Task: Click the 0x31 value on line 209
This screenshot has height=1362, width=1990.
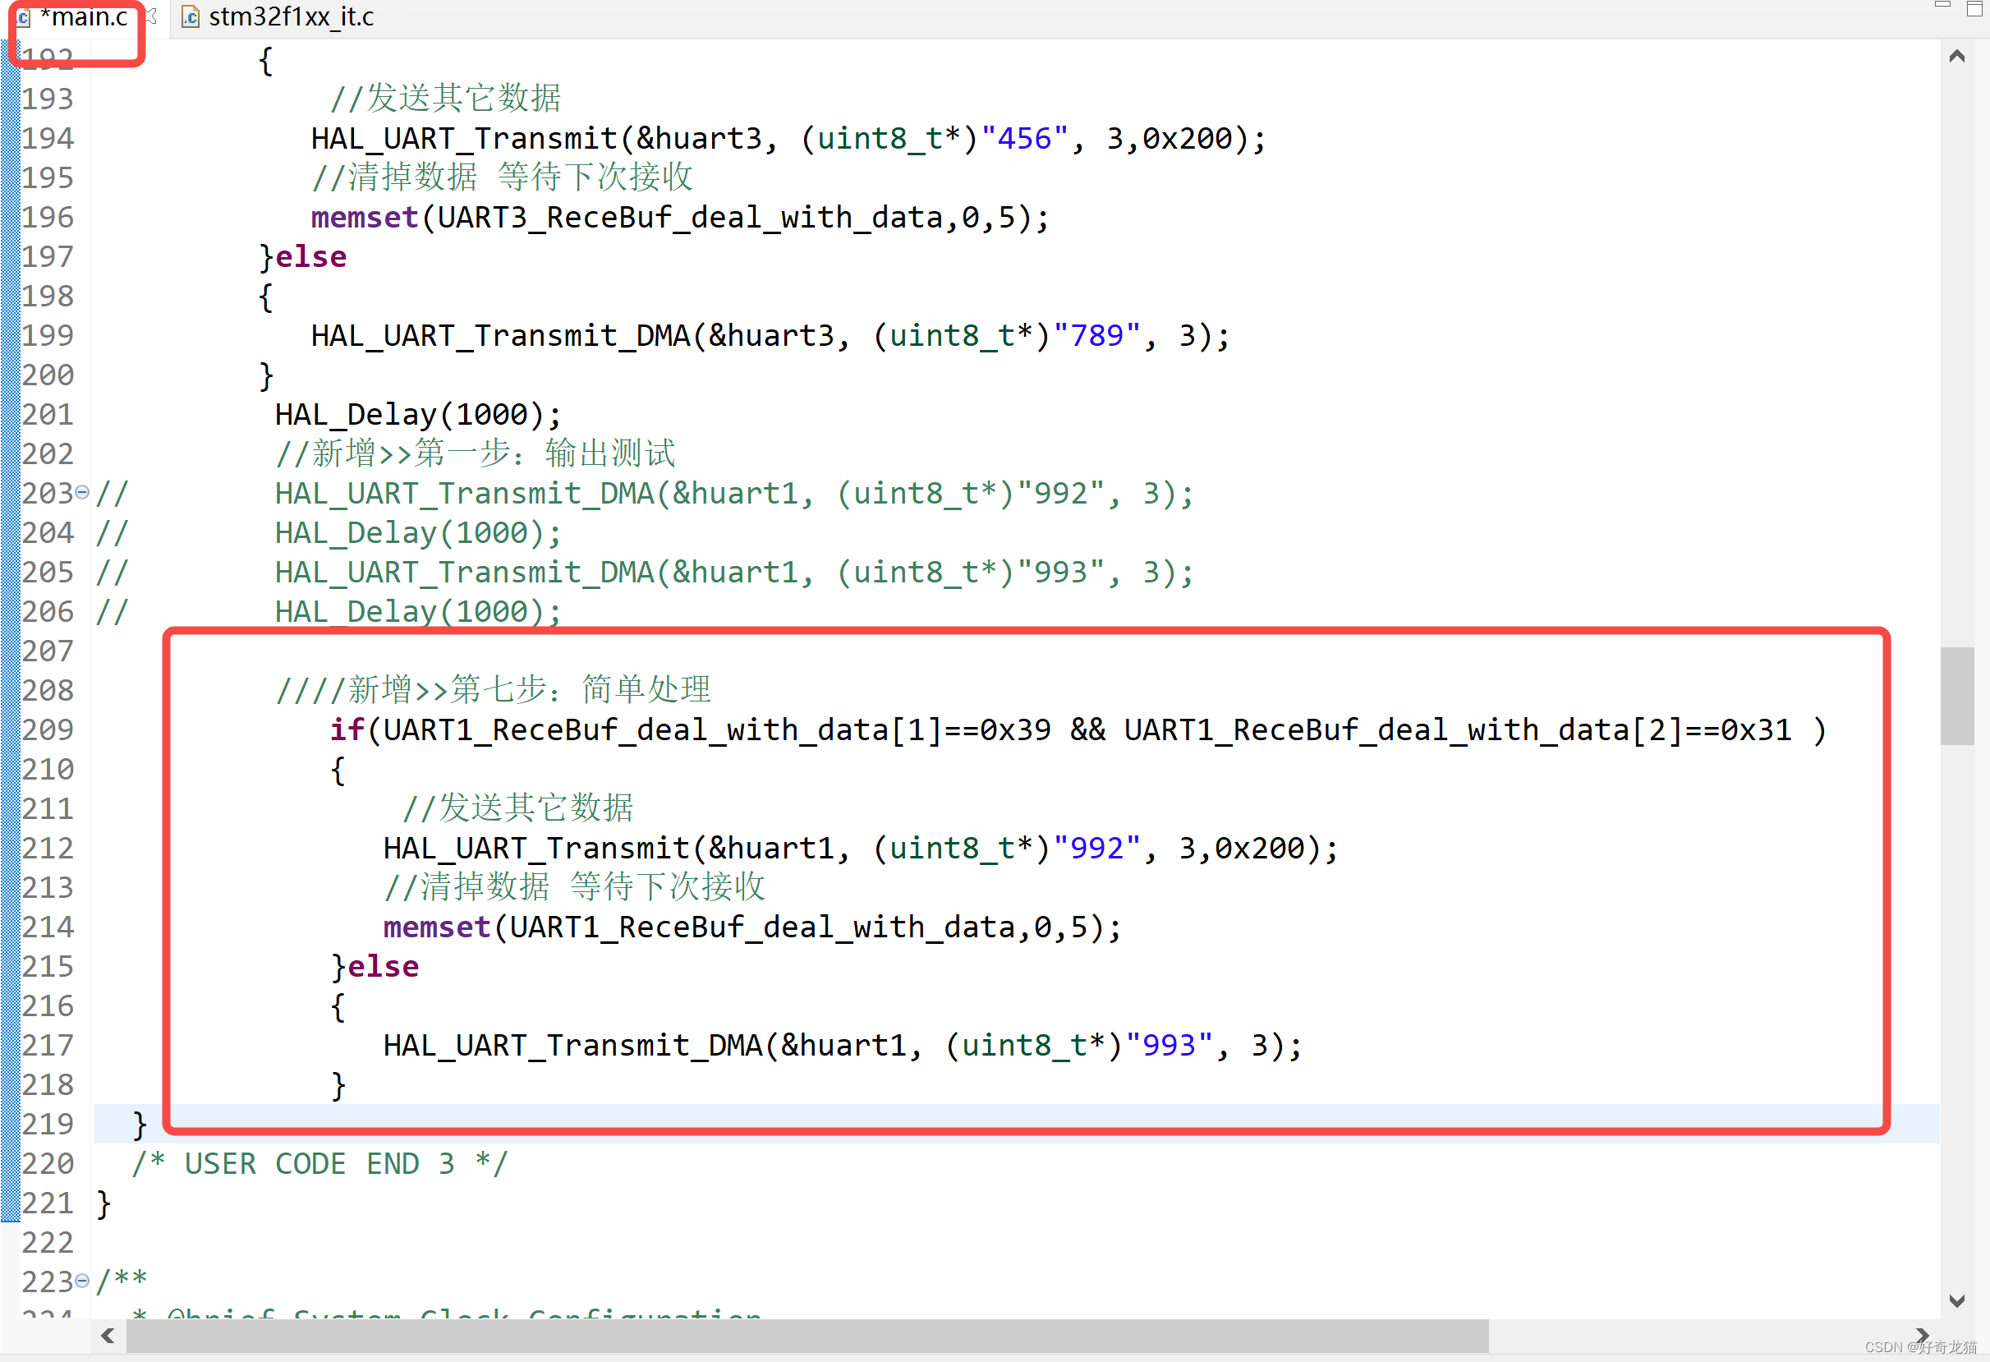Action: click(x=1756, y=729)
